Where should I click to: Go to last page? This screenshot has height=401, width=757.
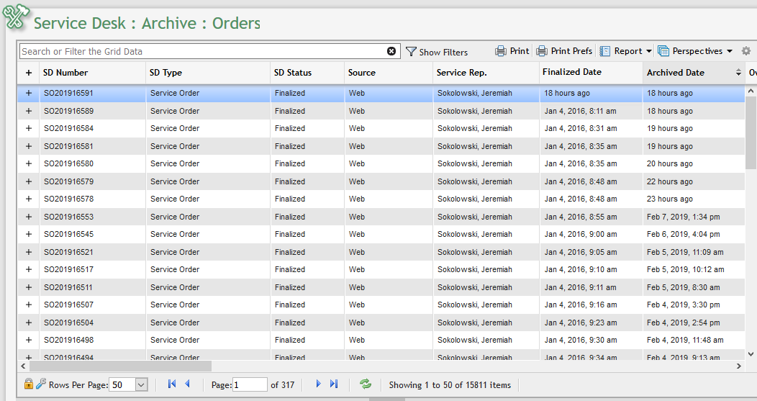click(x=334, y=384)
